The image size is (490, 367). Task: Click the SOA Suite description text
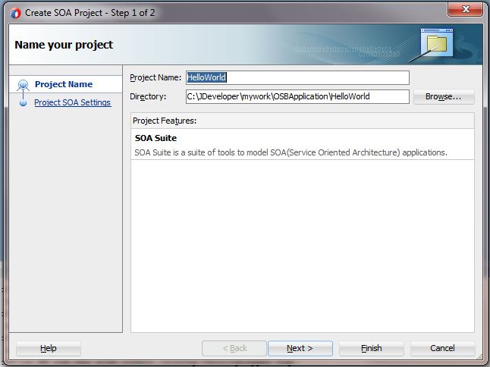coord(291,152)
